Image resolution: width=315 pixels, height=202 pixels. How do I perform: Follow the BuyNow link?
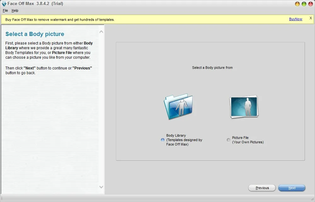295,19
